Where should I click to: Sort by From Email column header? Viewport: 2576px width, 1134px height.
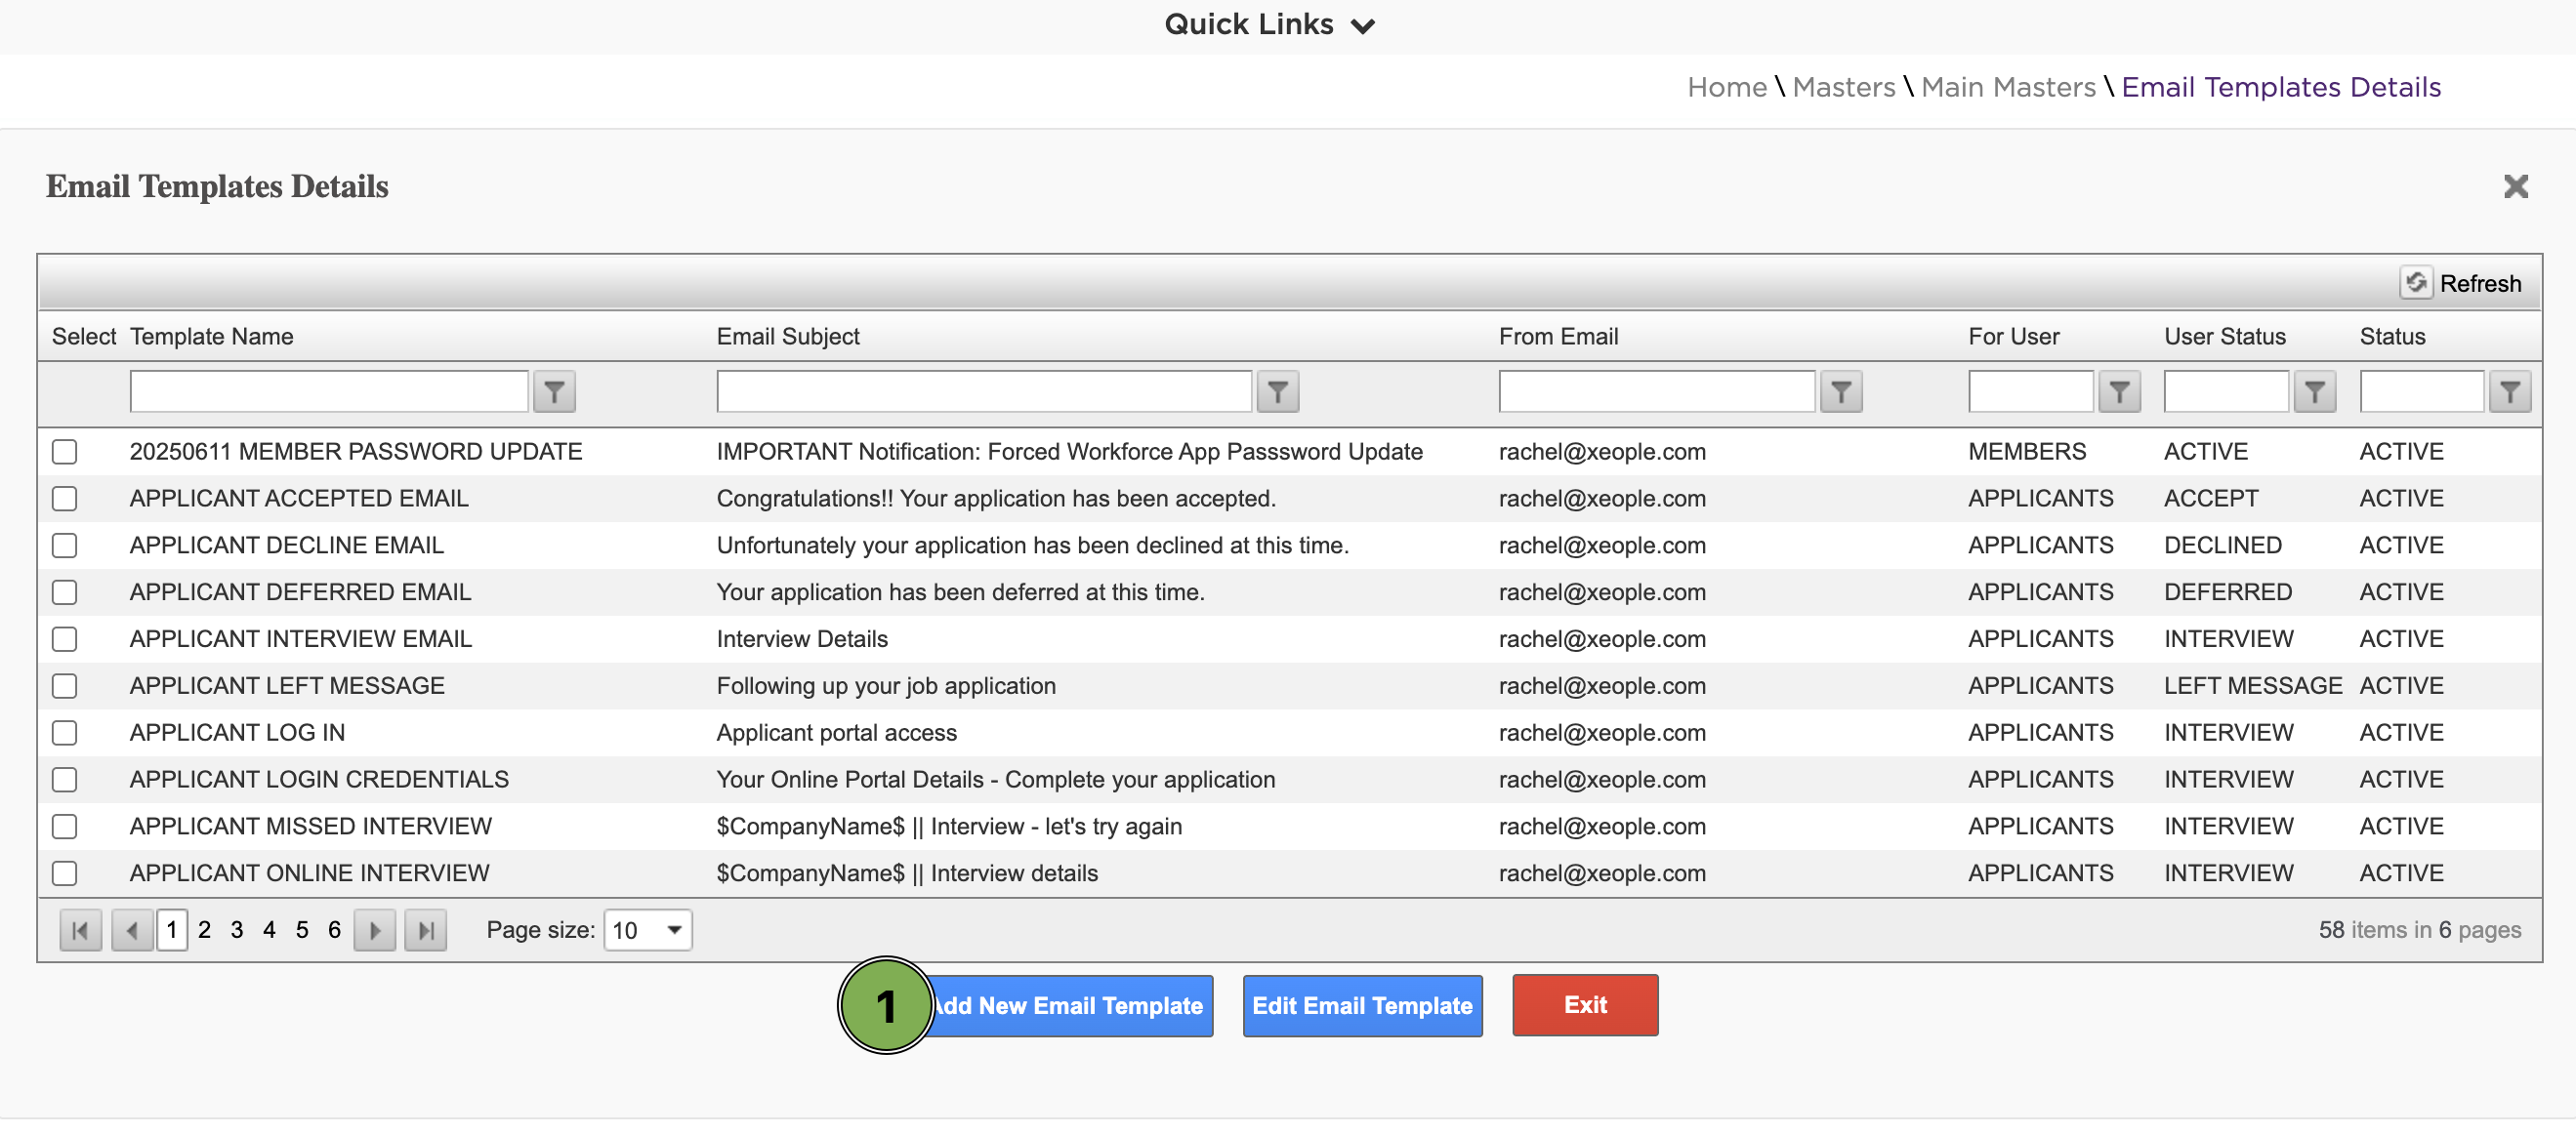tap(1558, 337)
